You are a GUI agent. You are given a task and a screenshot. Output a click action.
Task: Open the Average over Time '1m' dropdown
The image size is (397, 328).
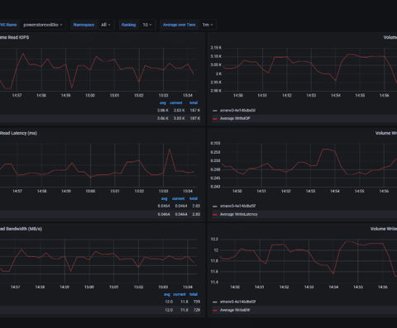[208, 25]
